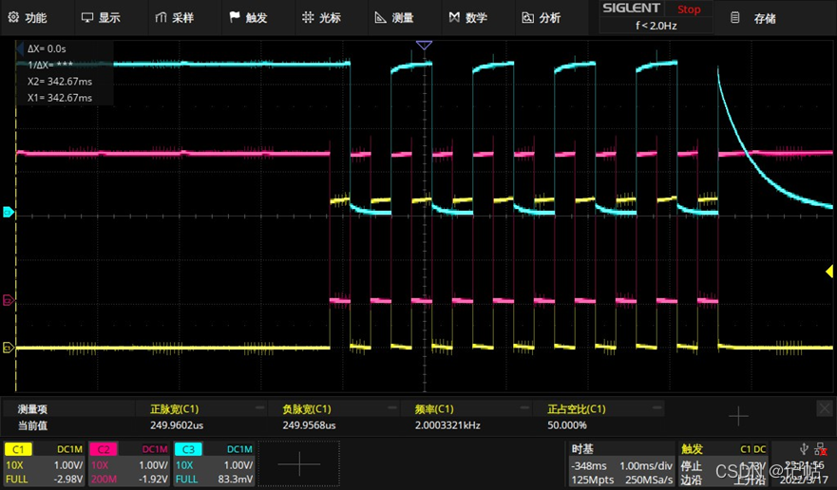Image resolution: width=837 pixels, height=490 pixels.
Task: Open the 显示 display menu
Action: (101, 18)
